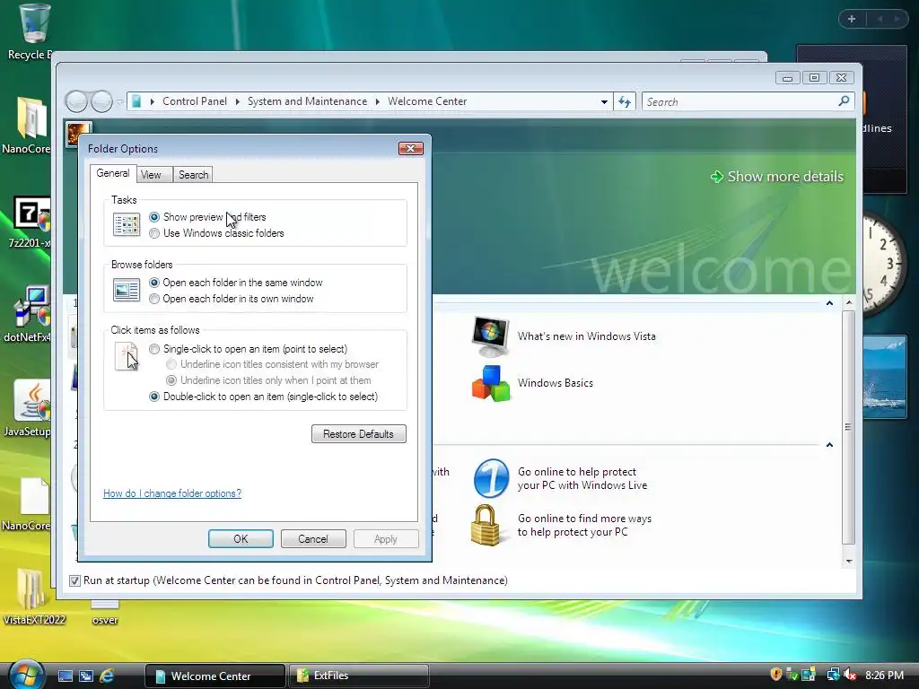The height and width of the screenshot is (689, 919).
Task: Click the Refresh button beside address bar
Action: coord(625,102)
